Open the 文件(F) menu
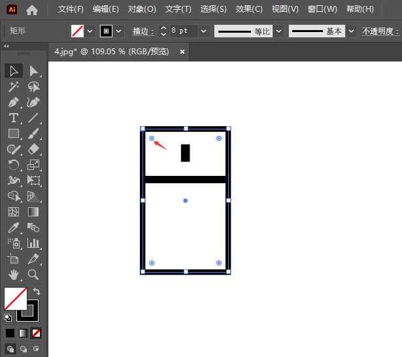The image size is (402, 357). pos(71,10)
